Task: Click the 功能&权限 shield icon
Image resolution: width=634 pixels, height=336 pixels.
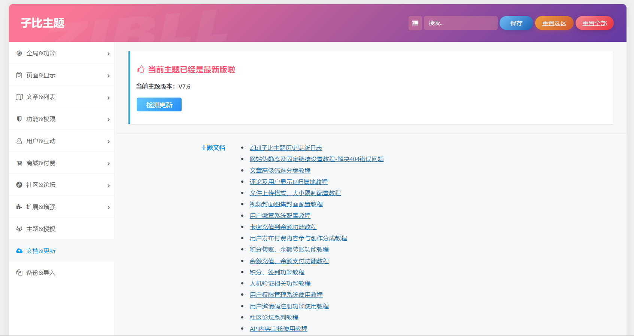Action: coord(19,119)
